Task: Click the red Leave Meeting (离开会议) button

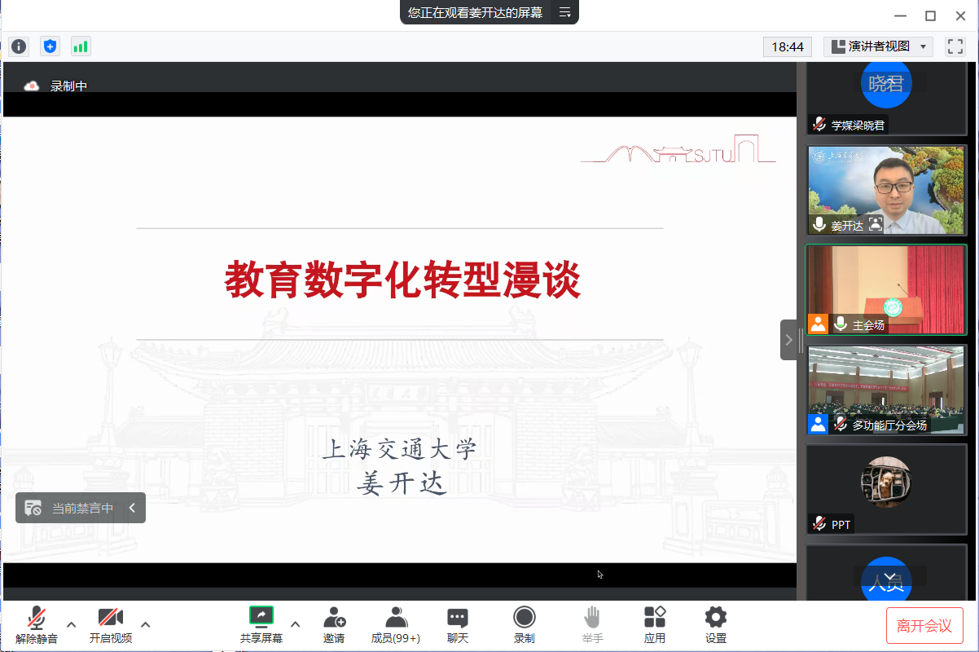Action: tap(924, 625)
